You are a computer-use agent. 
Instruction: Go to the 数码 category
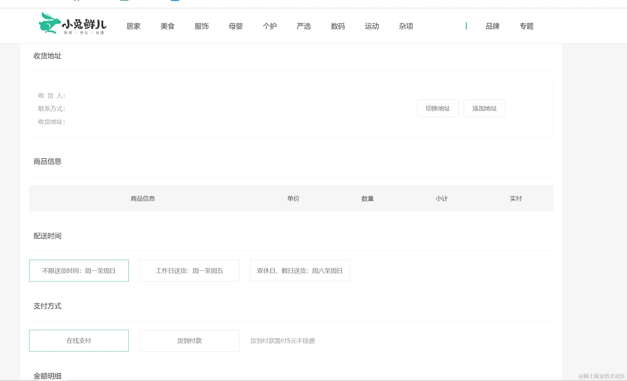[x=338, y=26]
